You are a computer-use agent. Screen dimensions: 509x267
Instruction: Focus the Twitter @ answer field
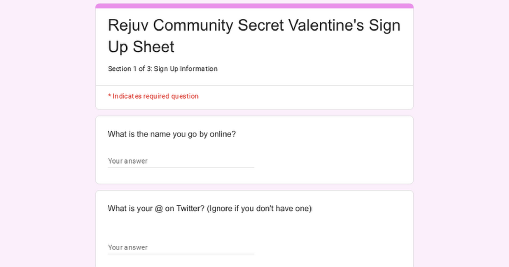181,247
